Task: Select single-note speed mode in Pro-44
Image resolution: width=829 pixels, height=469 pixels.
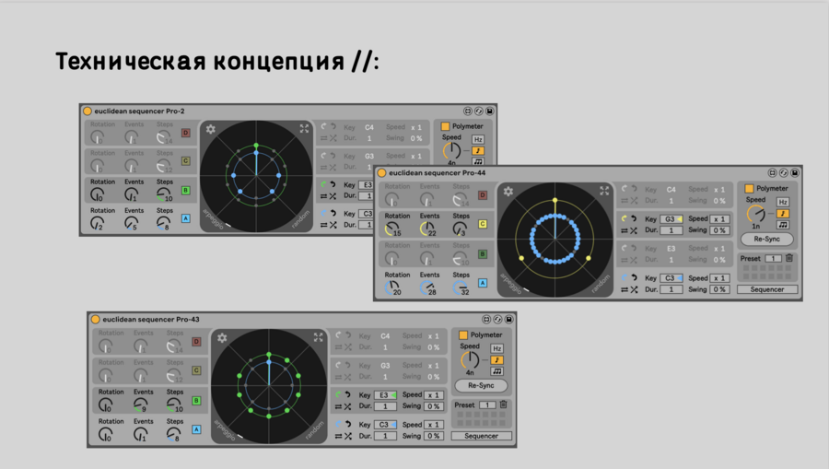Action: pos(783,214)
